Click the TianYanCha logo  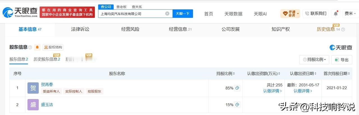coord(20,12)
